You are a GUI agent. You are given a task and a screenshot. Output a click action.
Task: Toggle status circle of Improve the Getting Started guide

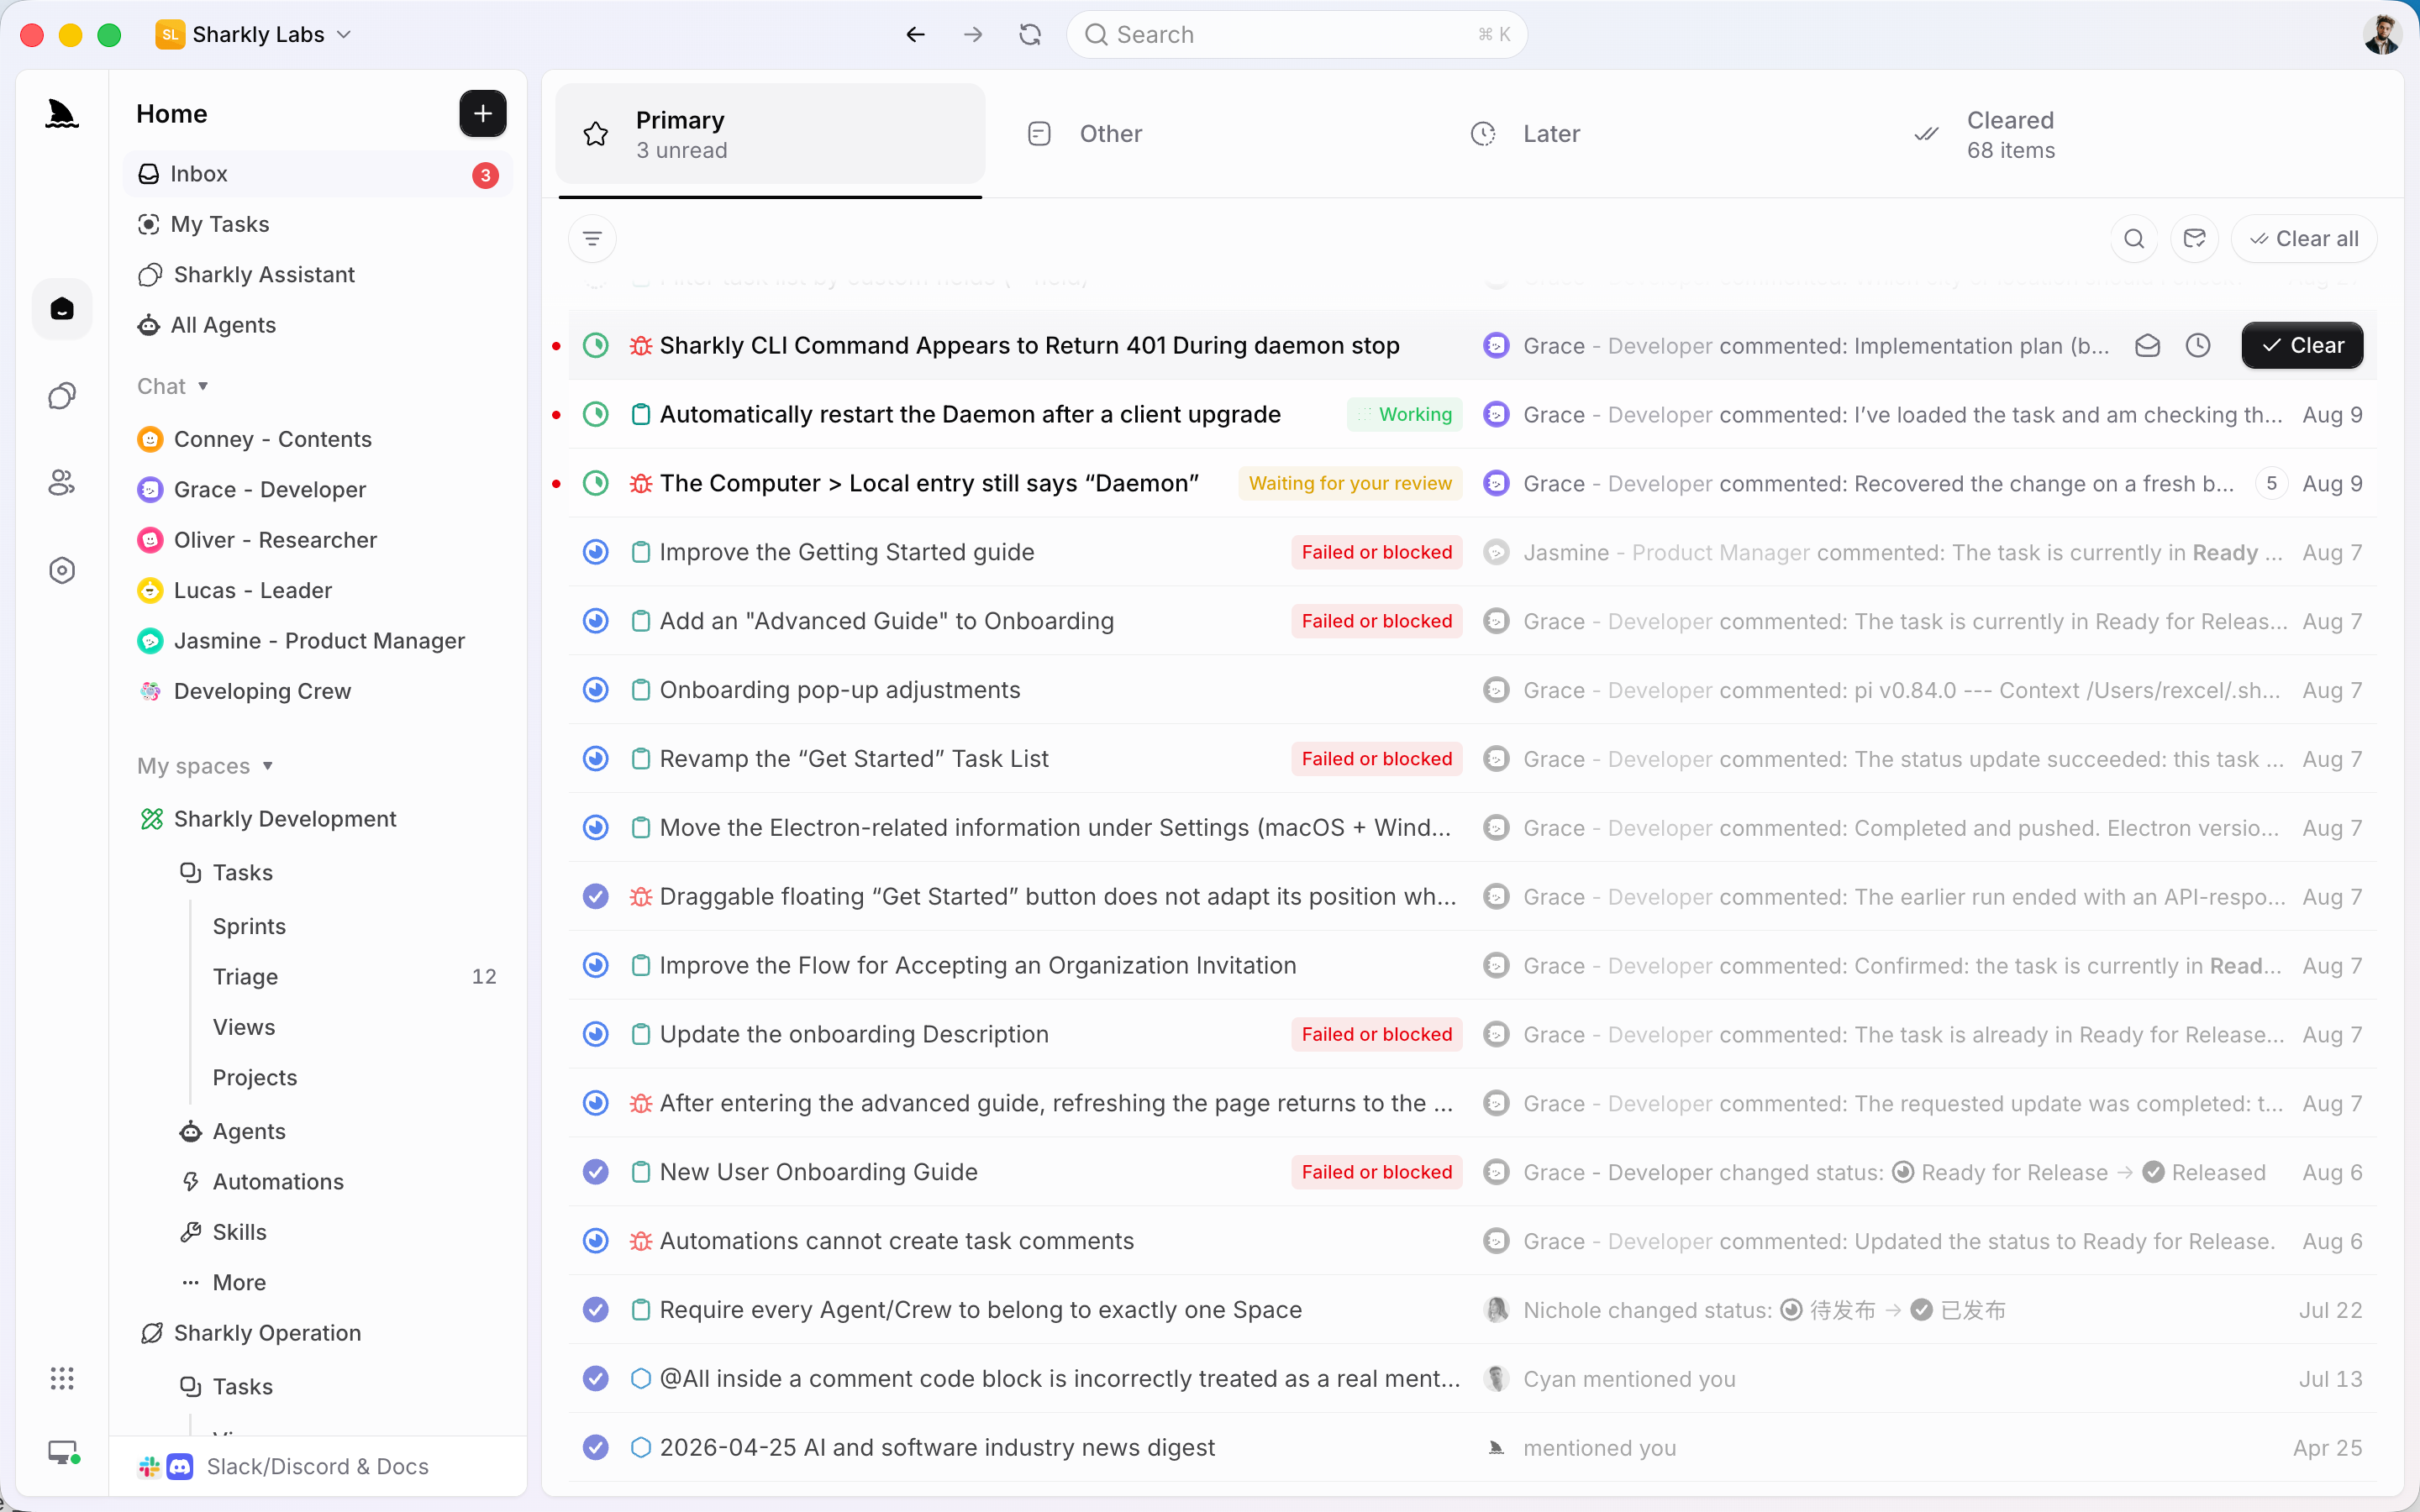(x=596, y=552)
